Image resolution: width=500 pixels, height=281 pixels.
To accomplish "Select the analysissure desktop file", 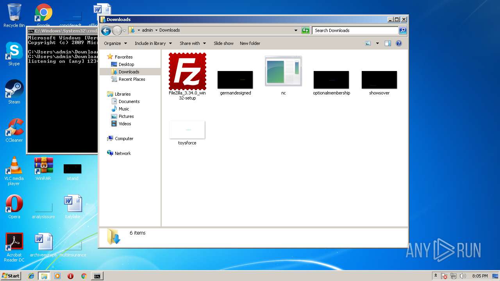I will click(x=43, y=210).
